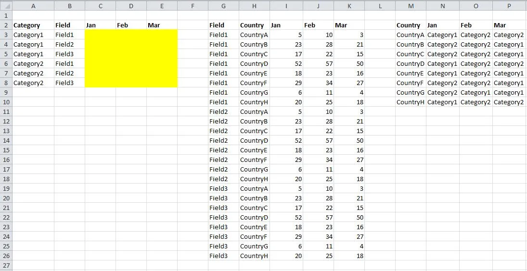
Task: Select cell I3 with value 5
Action: pyautogui.click(x=286, y=35)
